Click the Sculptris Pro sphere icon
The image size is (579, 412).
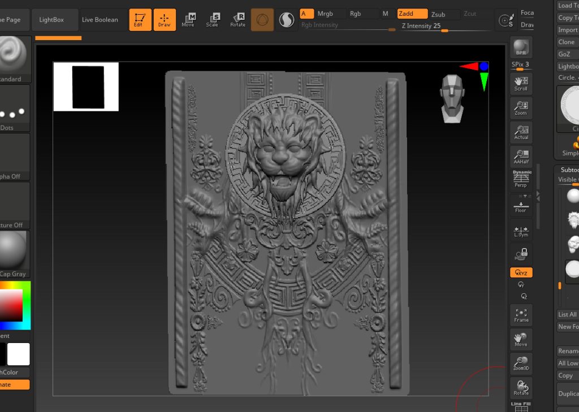click(287, 20)
